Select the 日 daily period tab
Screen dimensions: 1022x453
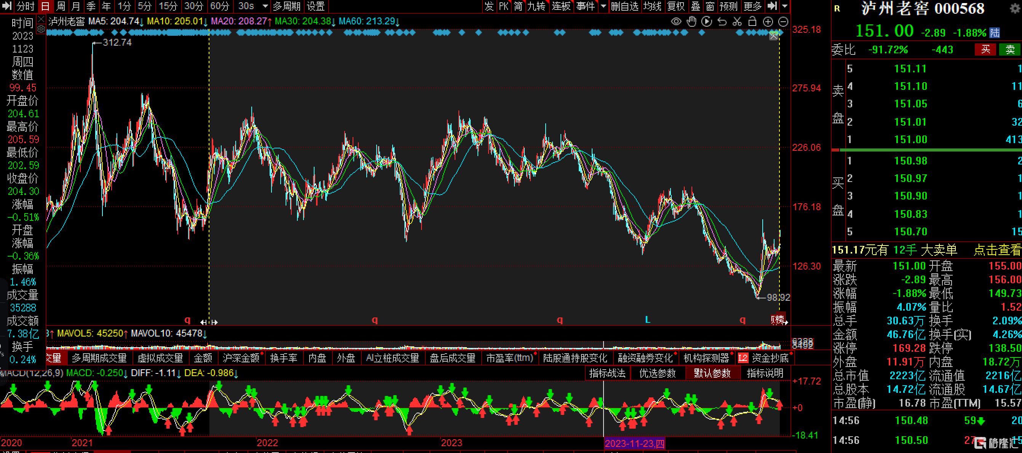pyautogui.click(x=45, y=6)
